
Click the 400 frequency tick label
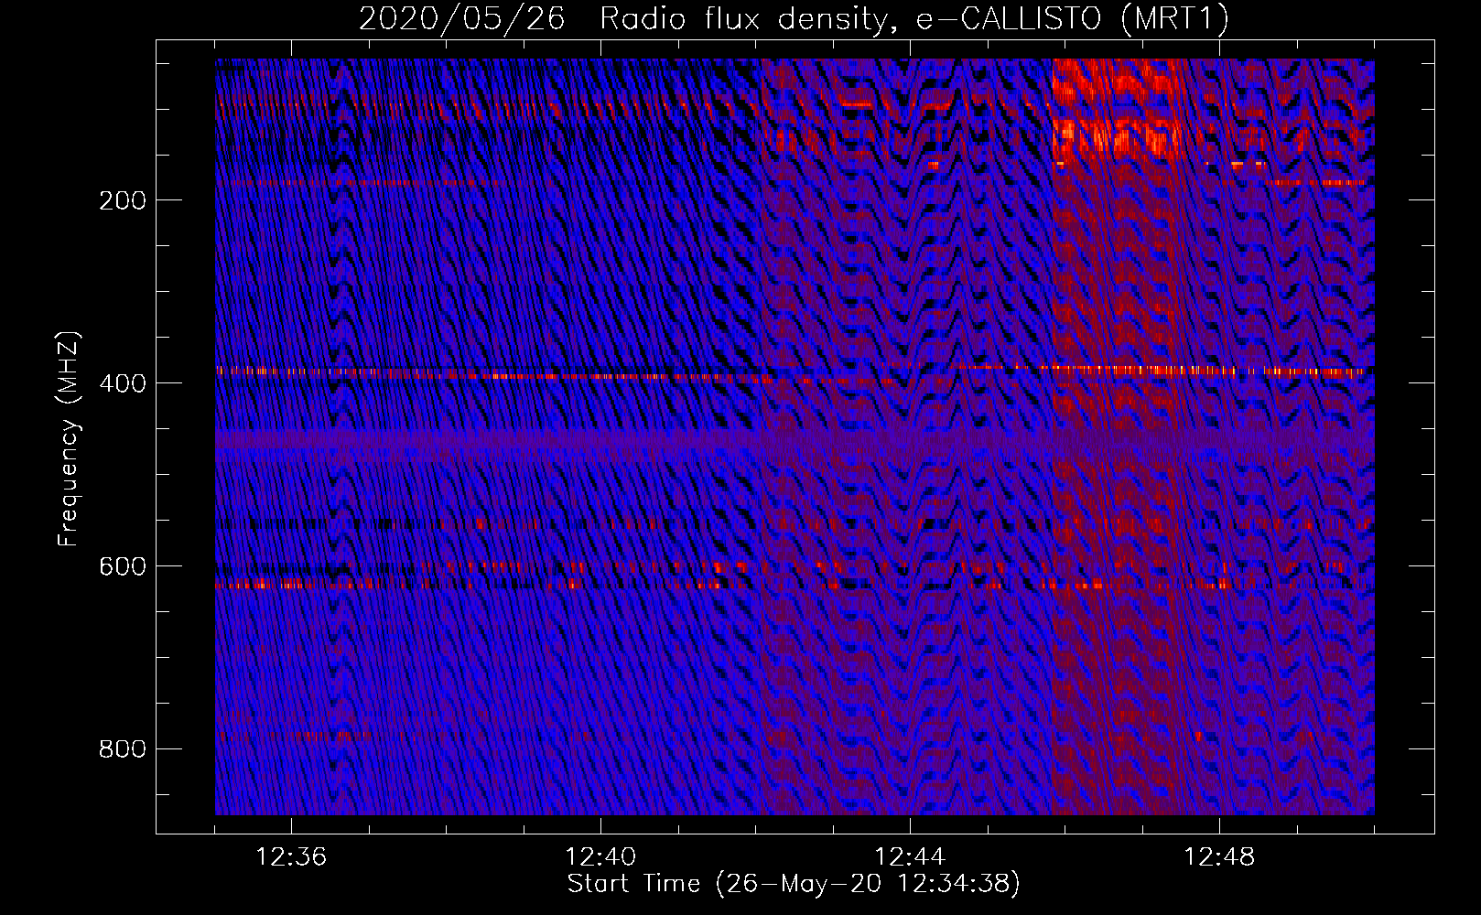point(123,383)
